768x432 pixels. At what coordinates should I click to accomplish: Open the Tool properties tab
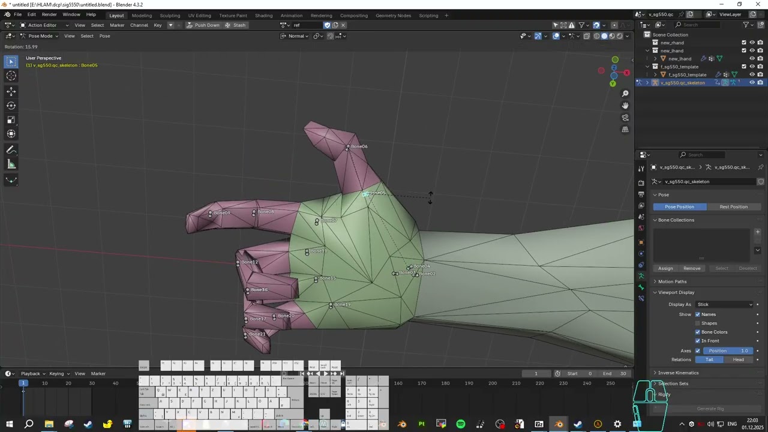point(641,169)
